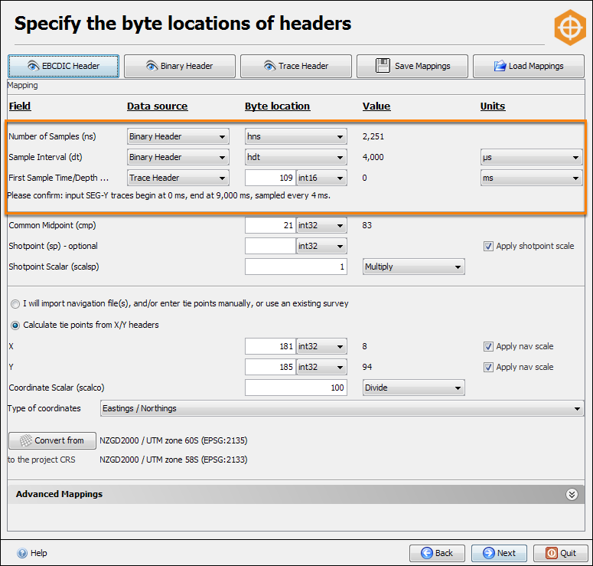Click the Y byte field 185
This screenshot has width=593, height=566.
(270, 367)
